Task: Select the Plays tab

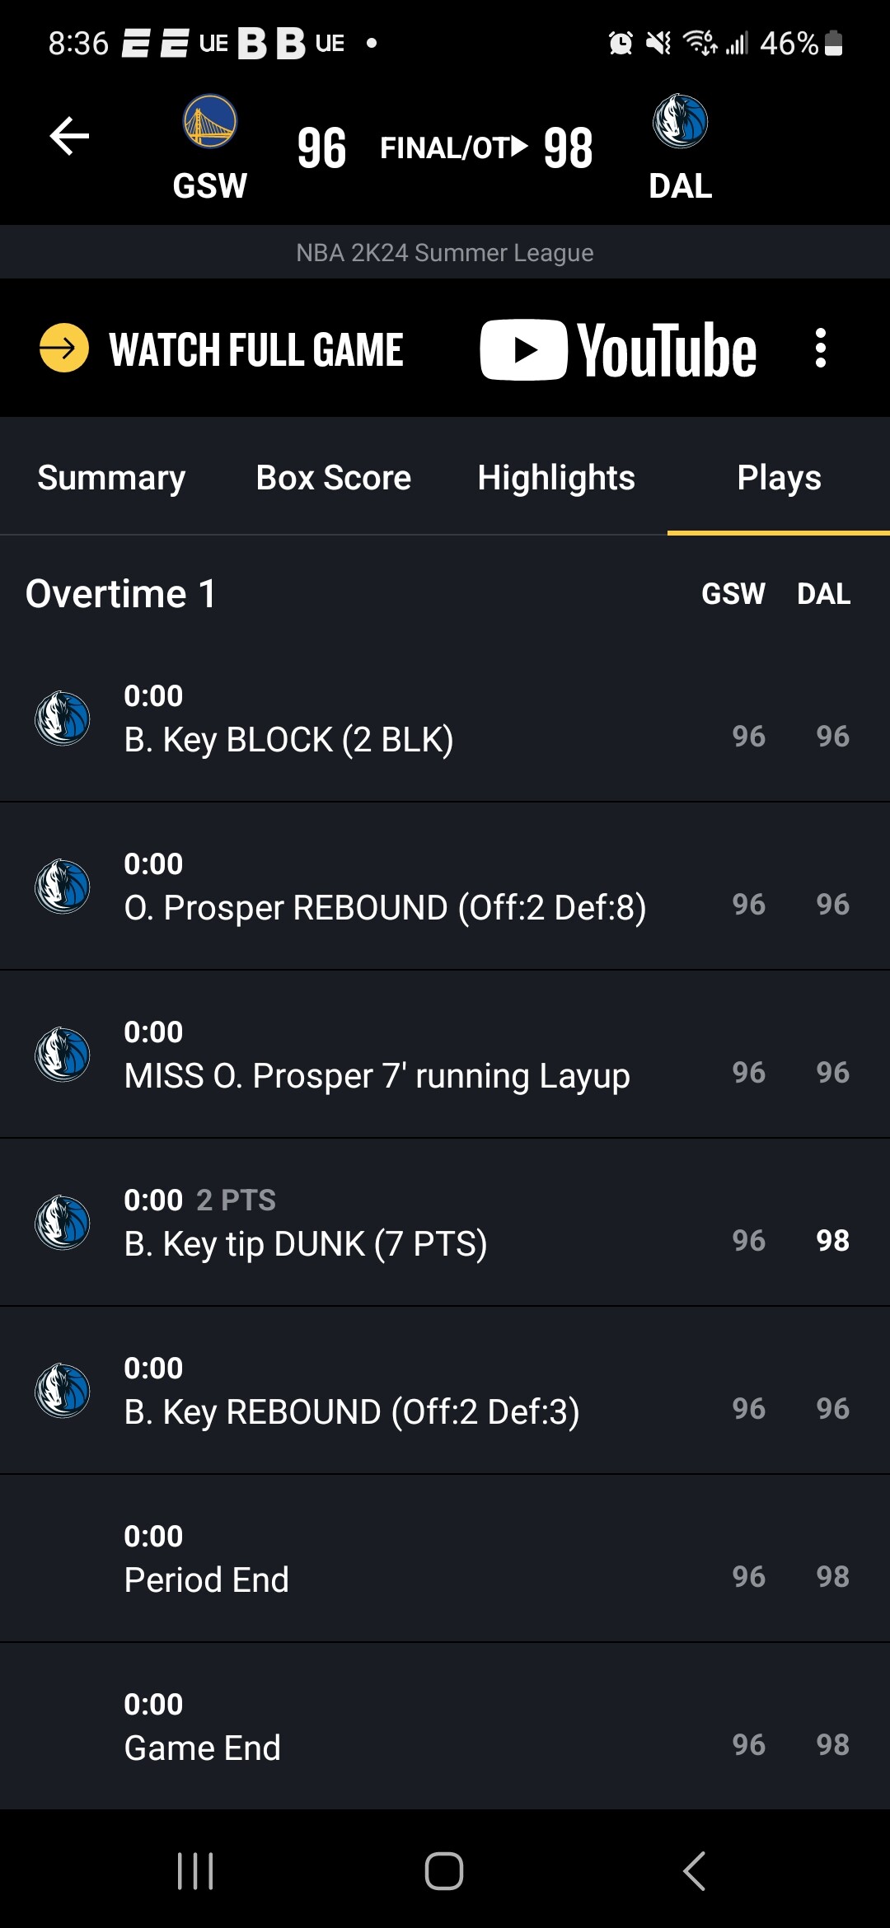Action: 779,478
